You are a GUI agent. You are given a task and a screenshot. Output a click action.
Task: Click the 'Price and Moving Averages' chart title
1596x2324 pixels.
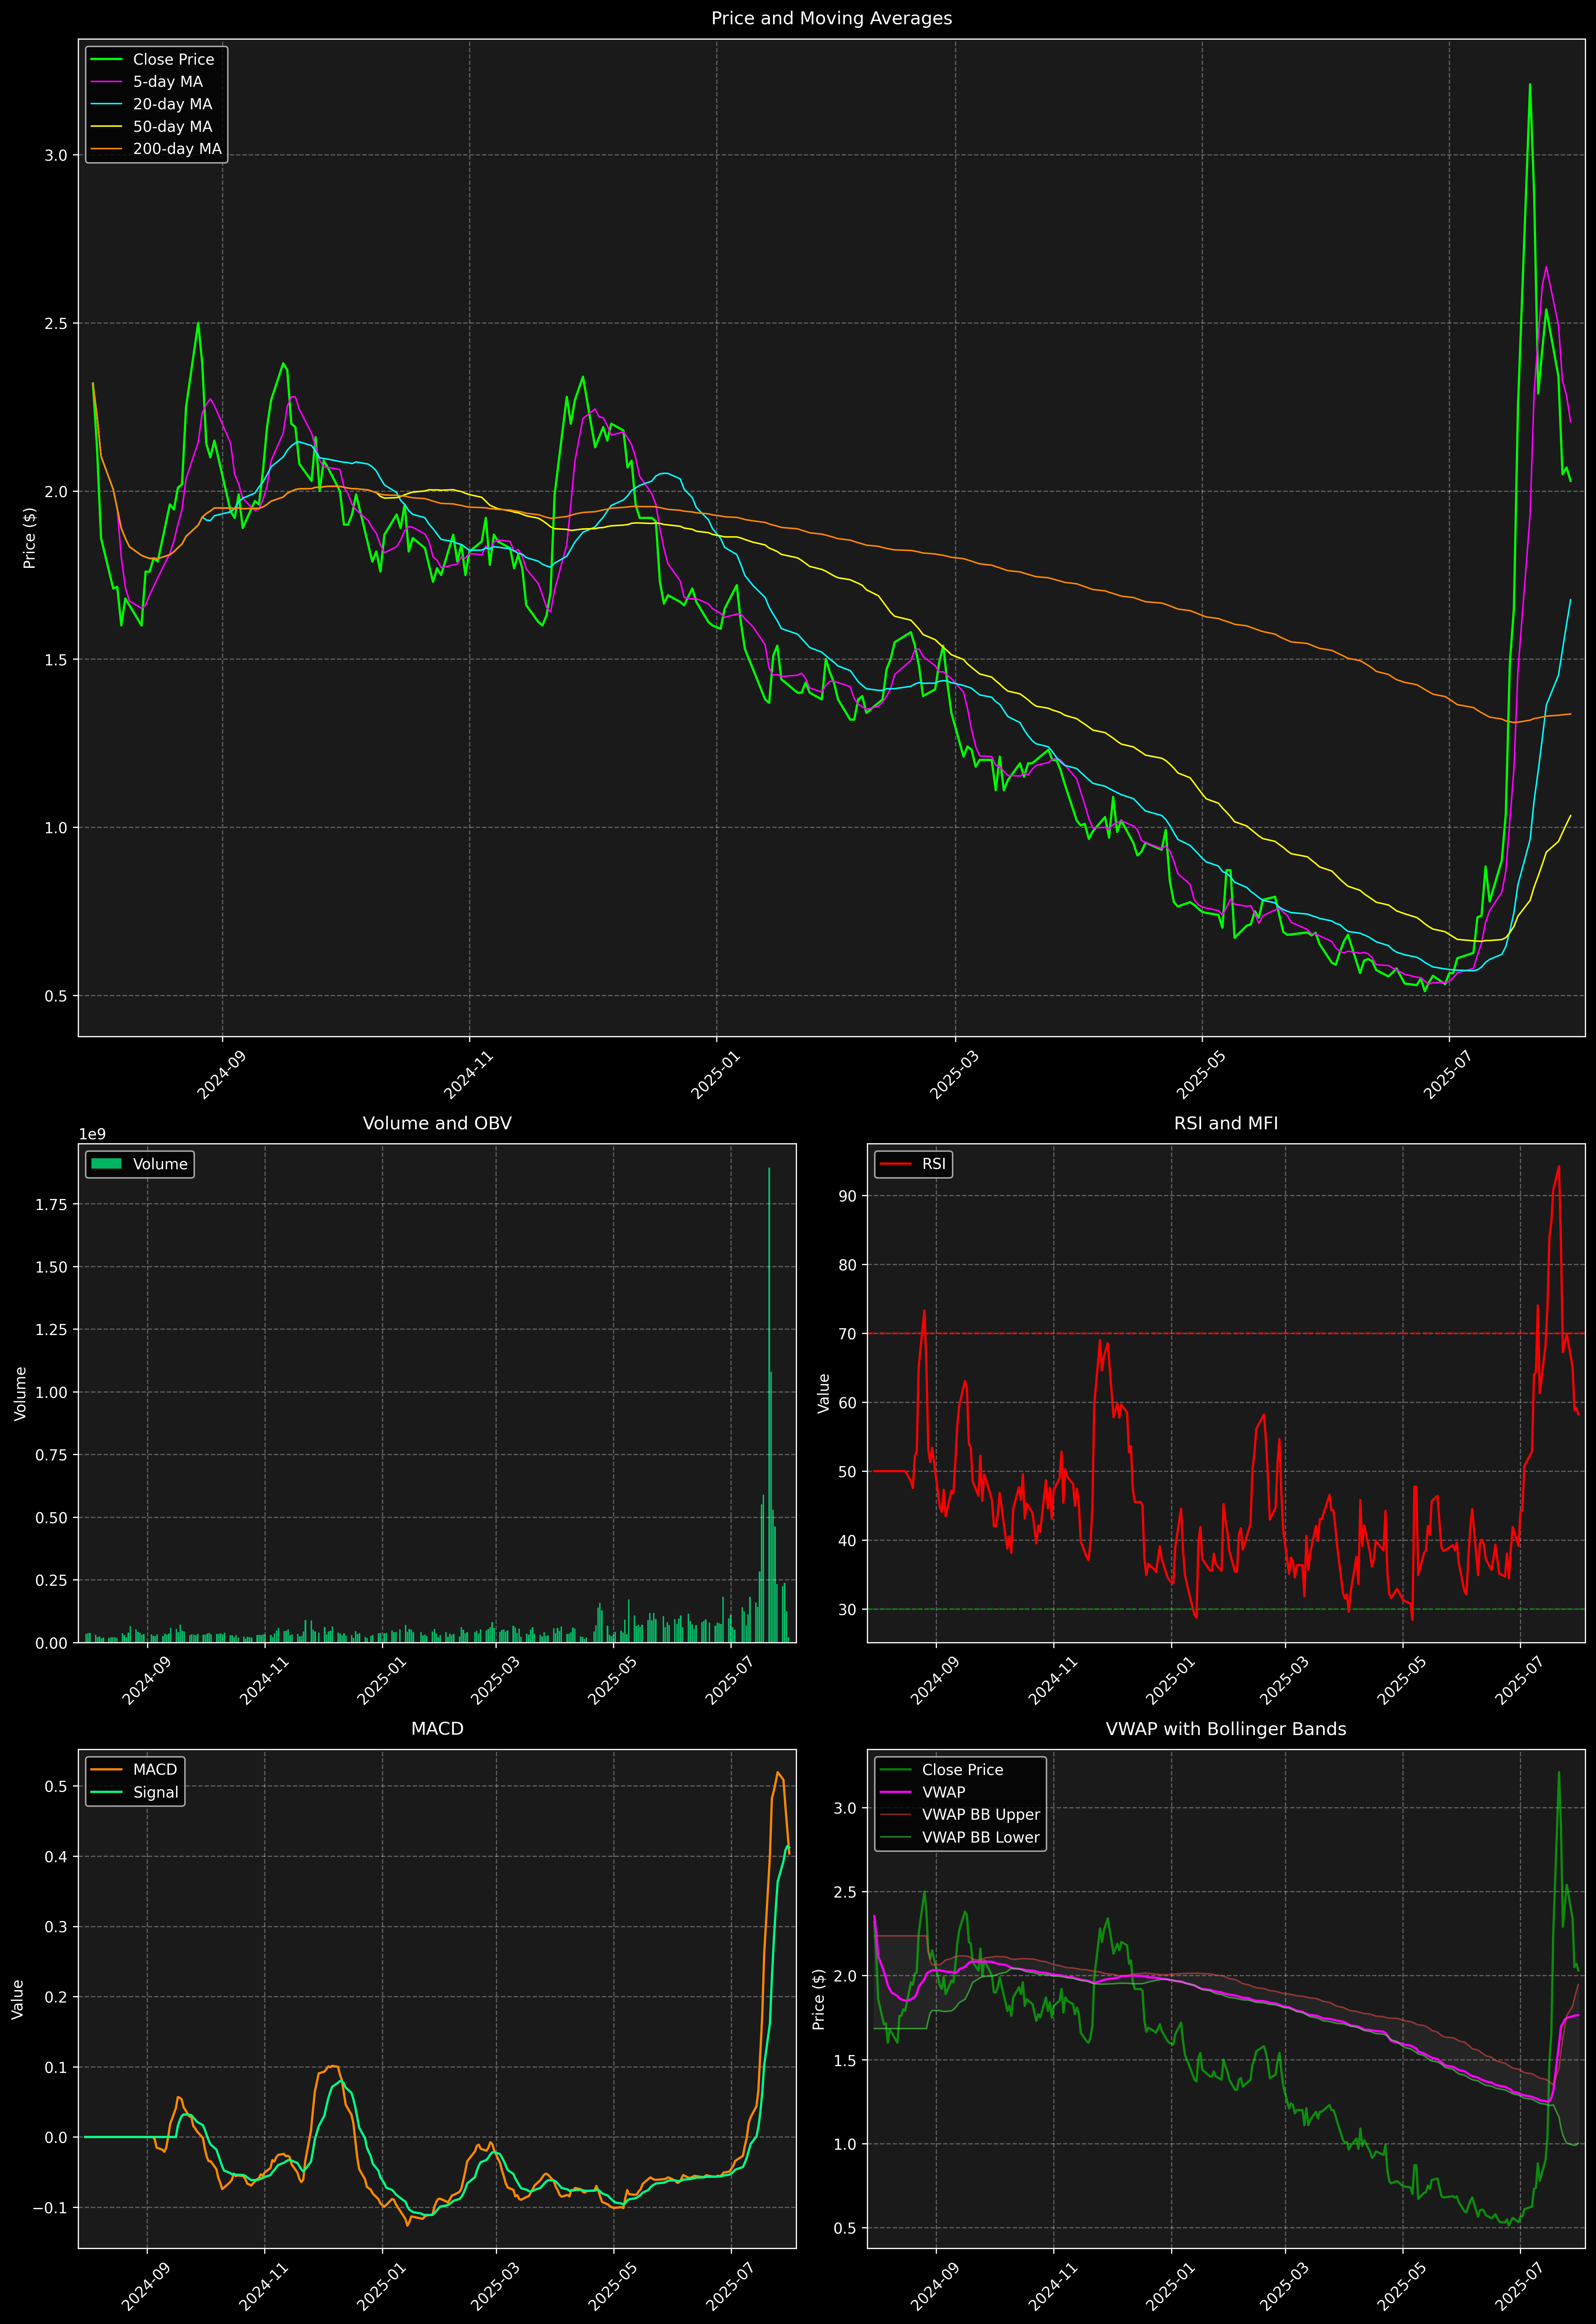click(831, 18)
